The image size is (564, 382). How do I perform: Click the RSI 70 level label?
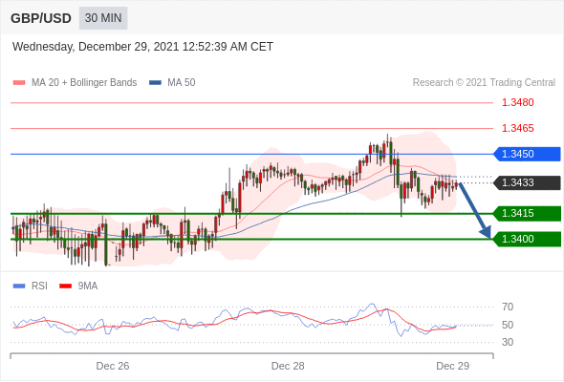[x=508, y=307]
